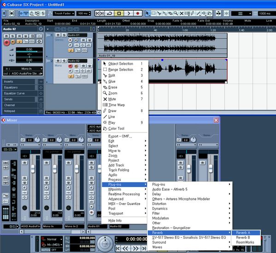
Task: Select the Object Selection arrow tool in toolbar
Action: point(148,13)
